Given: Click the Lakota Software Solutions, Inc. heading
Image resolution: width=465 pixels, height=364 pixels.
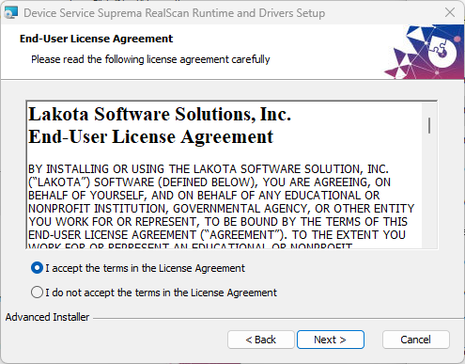Looking at the screenshot, I should (160, 114).
